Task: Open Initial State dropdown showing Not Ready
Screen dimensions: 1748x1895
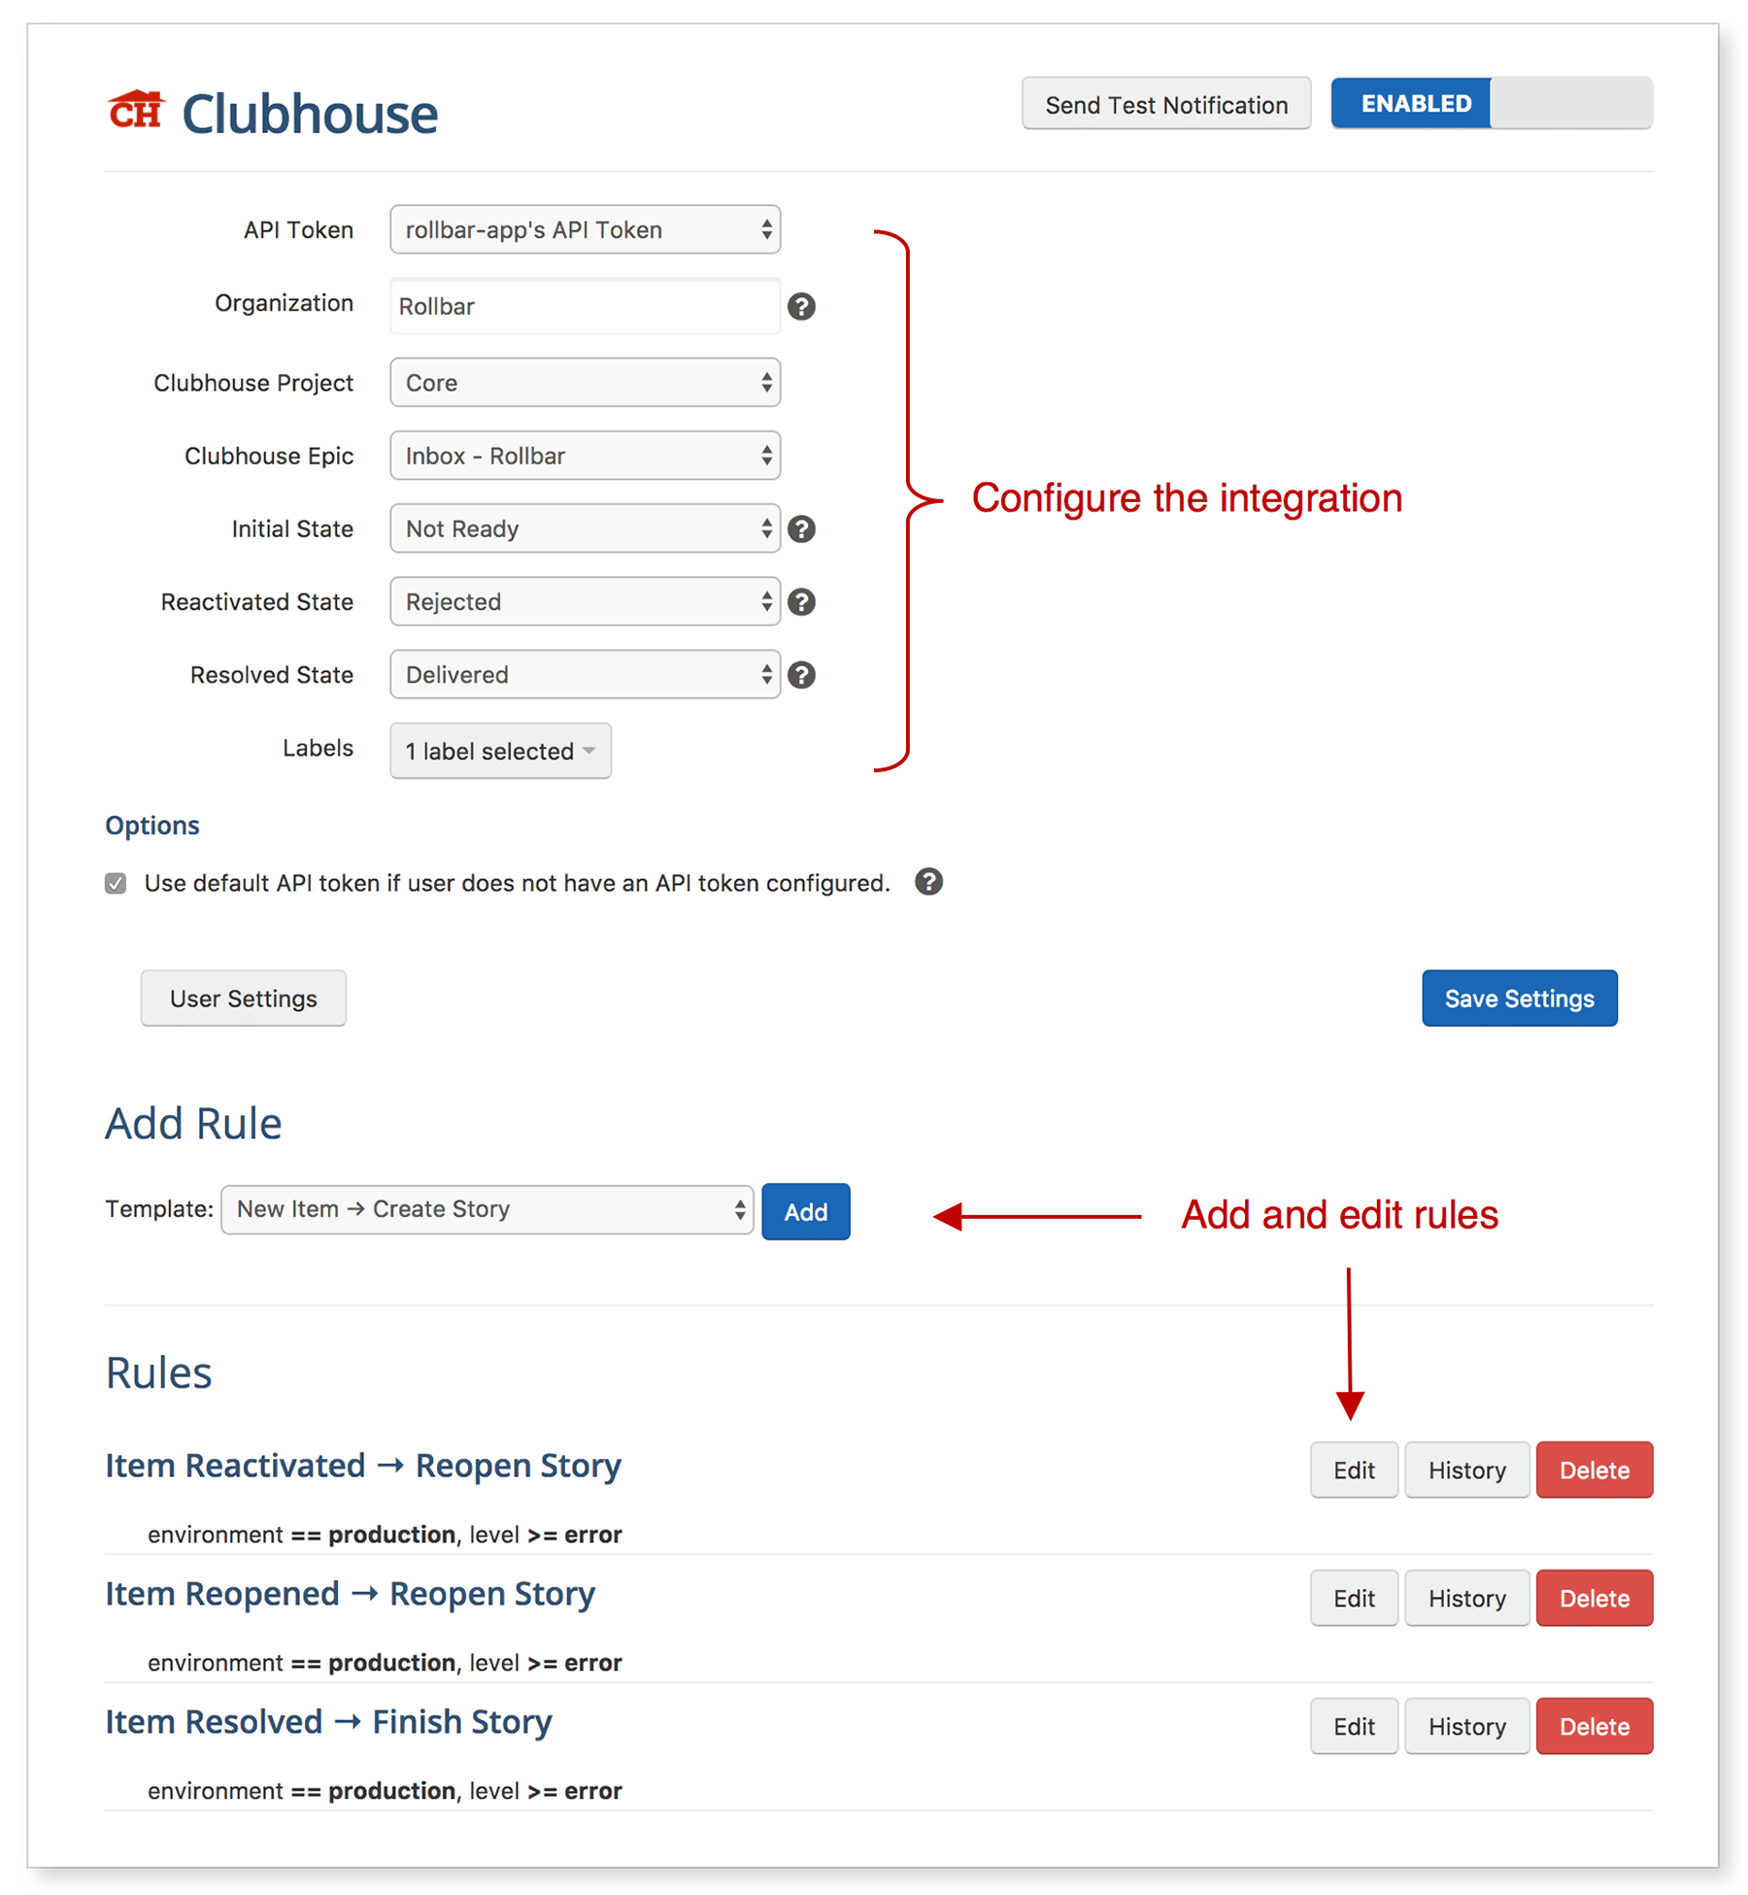Action: [x=585, y=528]
